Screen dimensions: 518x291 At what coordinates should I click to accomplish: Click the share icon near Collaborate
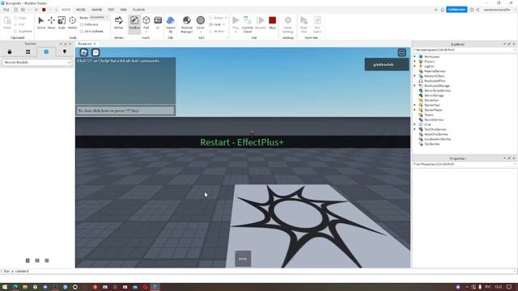click(478, 10)
